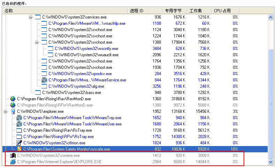The width and height of the screenshot is (275, 167).
Task: Click the IEXPLORE.EXE Internet Explorer icon
Action: (x=13, y=162)
